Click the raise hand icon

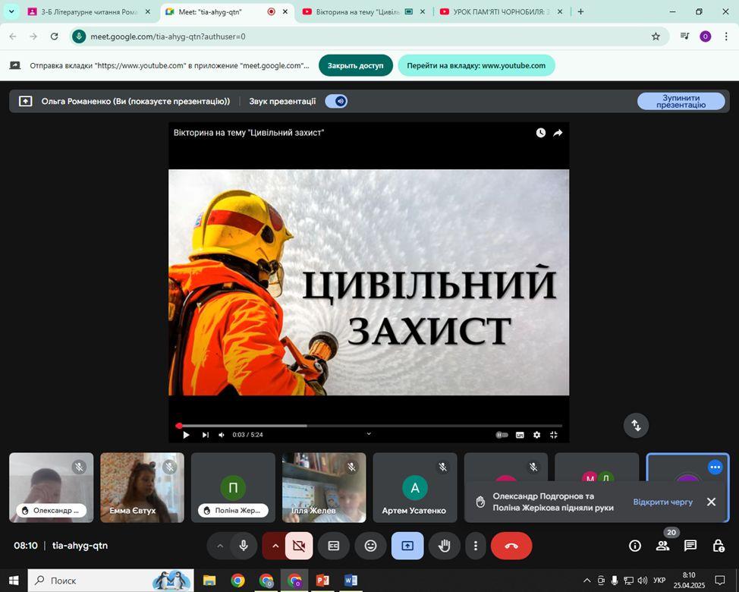pyautogui.click(x=445, y=546)
